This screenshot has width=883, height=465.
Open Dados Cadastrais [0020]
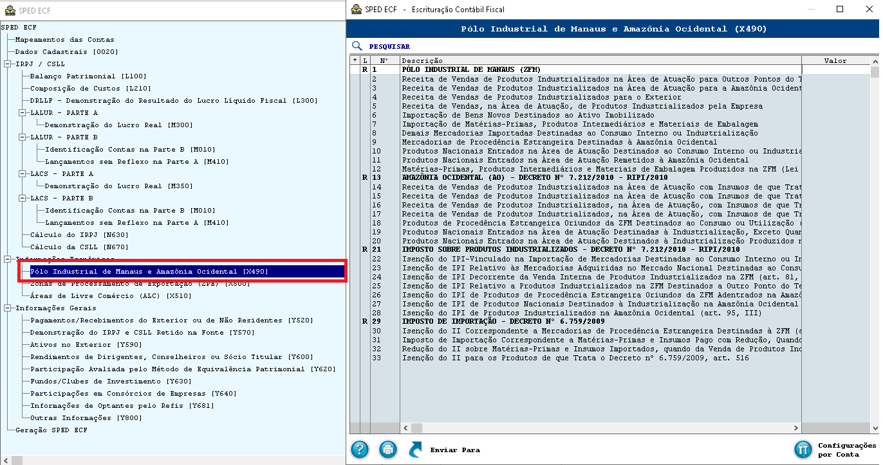click(66, 51)
